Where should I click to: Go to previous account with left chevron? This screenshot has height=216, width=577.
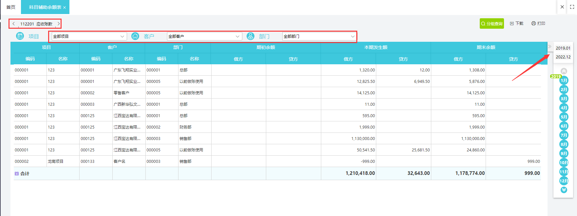click(x=13, y=24)
